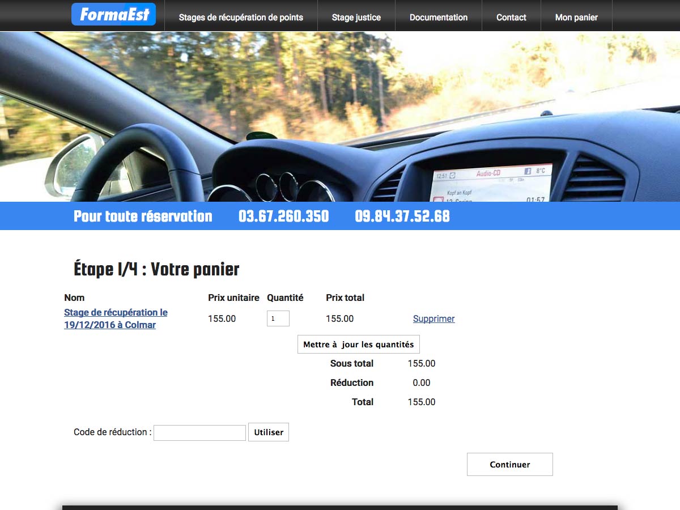
Task: Click the Supprimer link
Action: click(434, 318)
